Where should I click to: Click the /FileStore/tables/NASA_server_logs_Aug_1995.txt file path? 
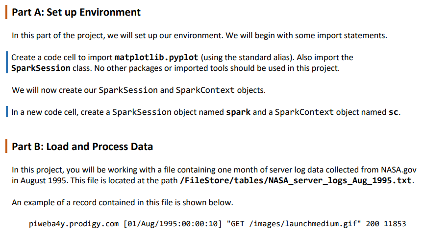[296, 180]
